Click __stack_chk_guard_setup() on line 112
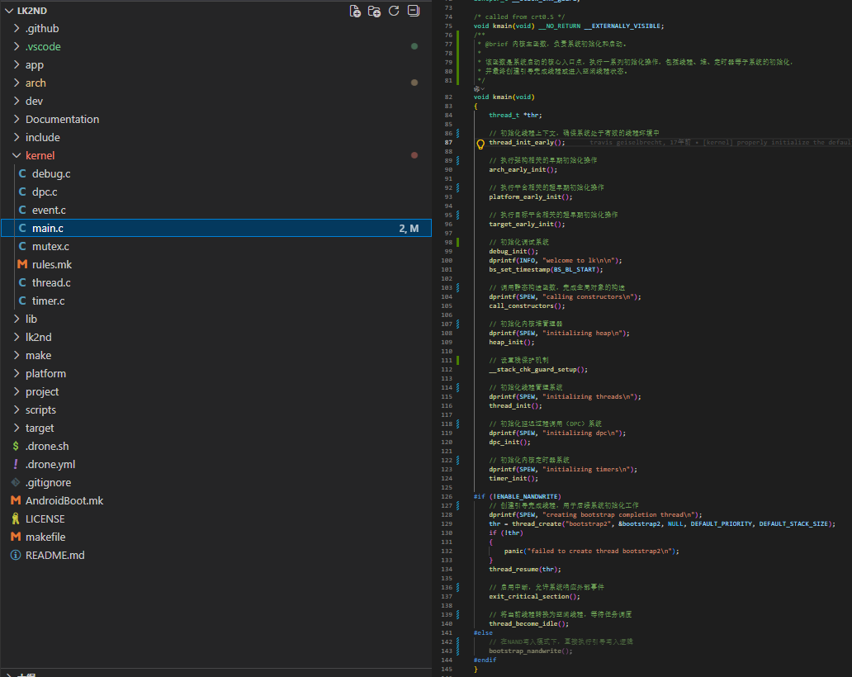The height and width of the screenshot is (677, 852). [x=538, y=370]
